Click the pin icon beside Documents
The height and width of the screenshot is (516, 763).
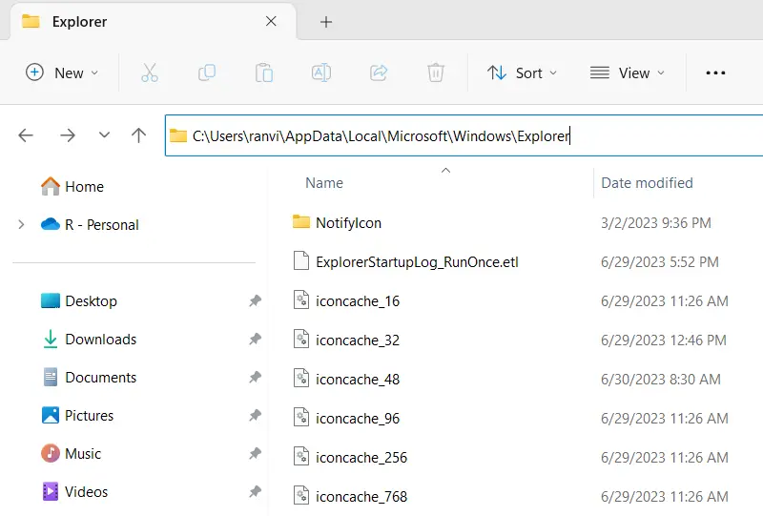pos(255,377)
